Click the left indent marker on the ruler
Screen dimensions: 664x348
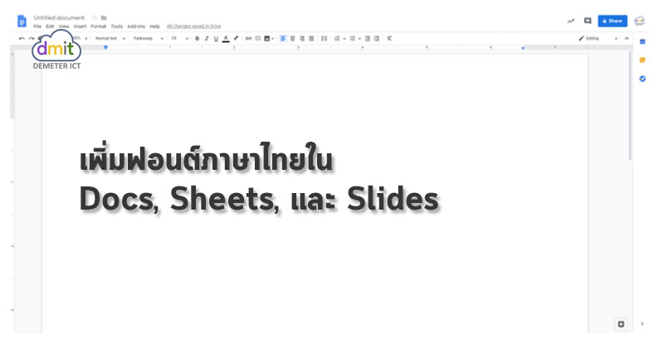click(106, 47)
